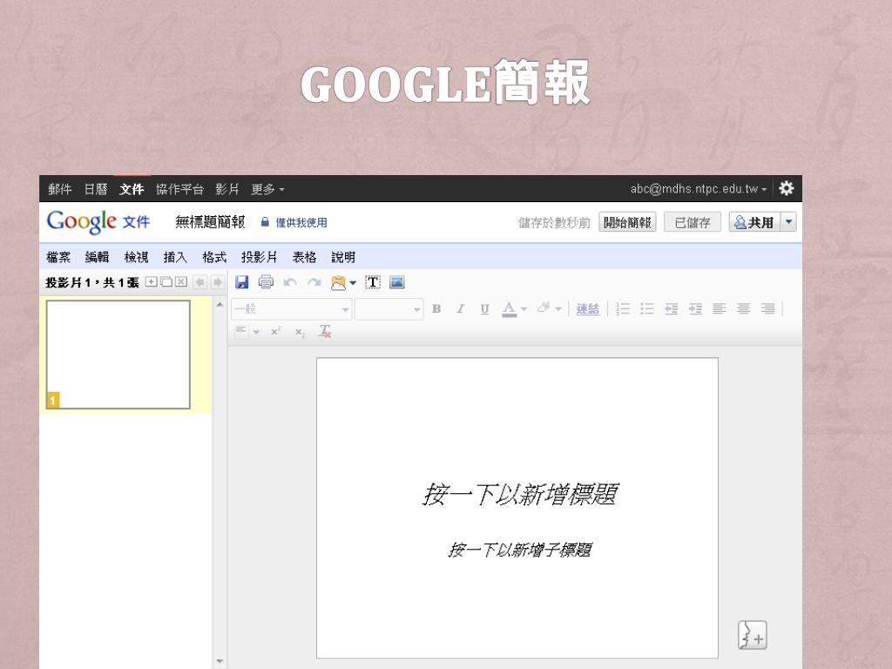Image resolution: width=892 pixels, height=669 pixels.
Task: Open the paragraph style dropdown
Action: 291,309
